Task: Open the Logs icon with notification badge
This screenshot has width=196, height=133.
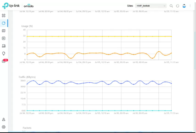Action: 4,61
